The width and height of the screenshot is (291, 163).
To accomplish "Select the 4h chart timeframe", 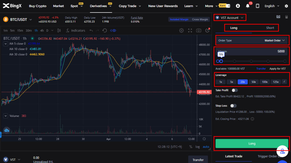I will pyautogui.click(x=42, y=31).
